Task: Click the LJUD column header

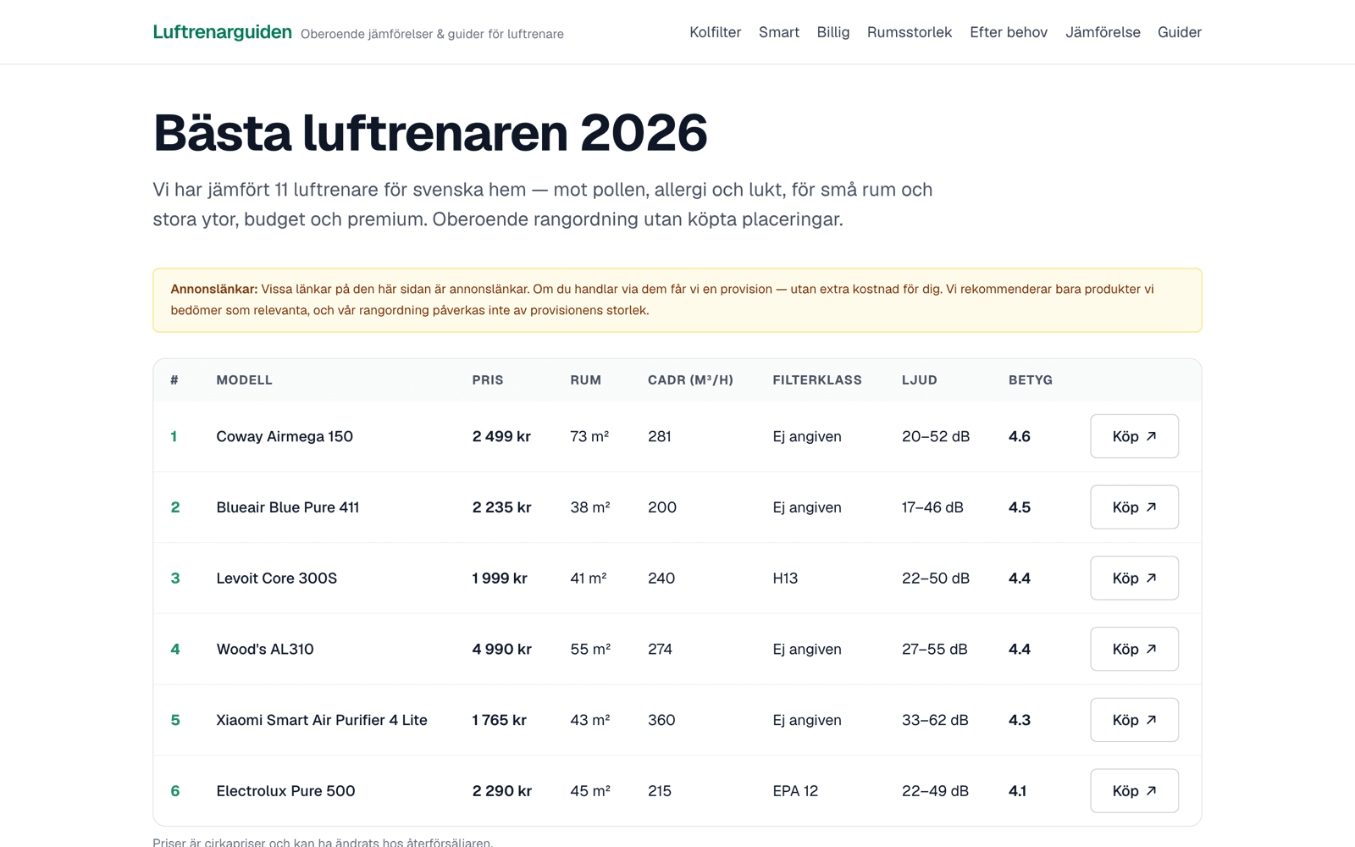Action: (920, 380)
